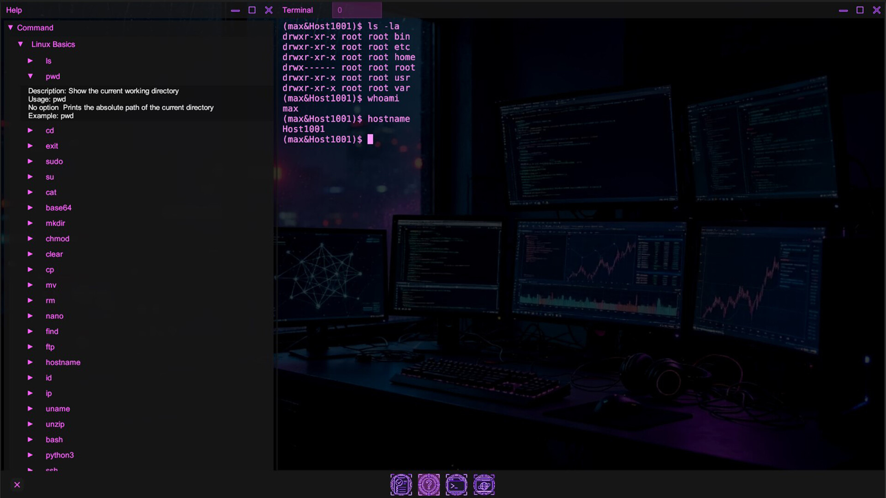This screenshot has width=886, height=498.
Task: Select the bash help entry
Action: 54,440
